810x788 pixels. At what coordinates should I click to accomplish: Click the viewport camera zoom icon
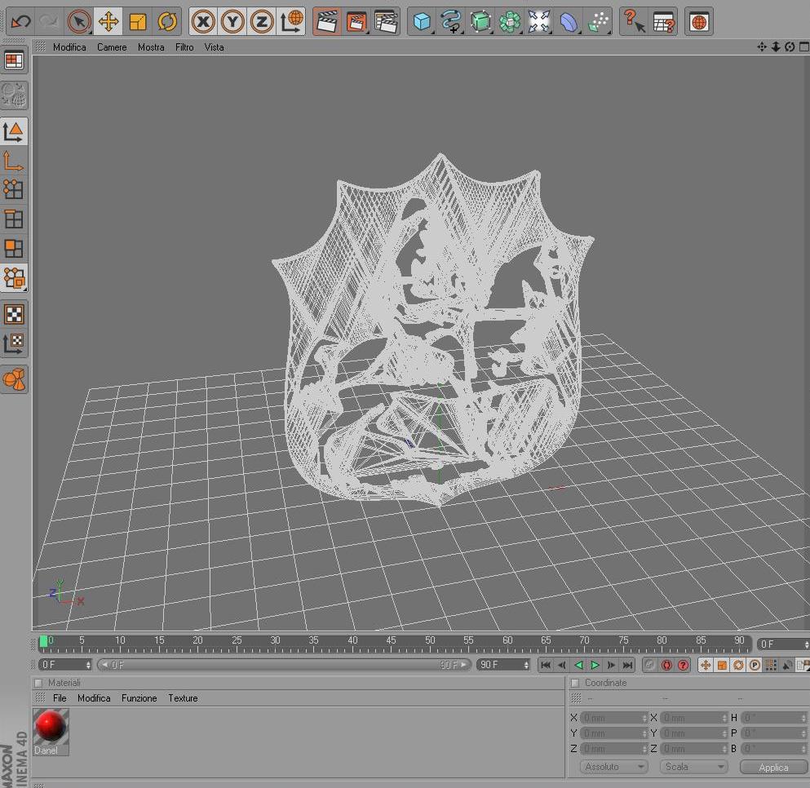click(776, 47)
